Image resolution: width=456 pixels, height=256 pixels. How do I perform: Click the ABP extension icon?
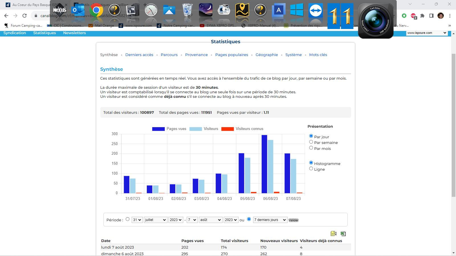(x=413, y=16)
